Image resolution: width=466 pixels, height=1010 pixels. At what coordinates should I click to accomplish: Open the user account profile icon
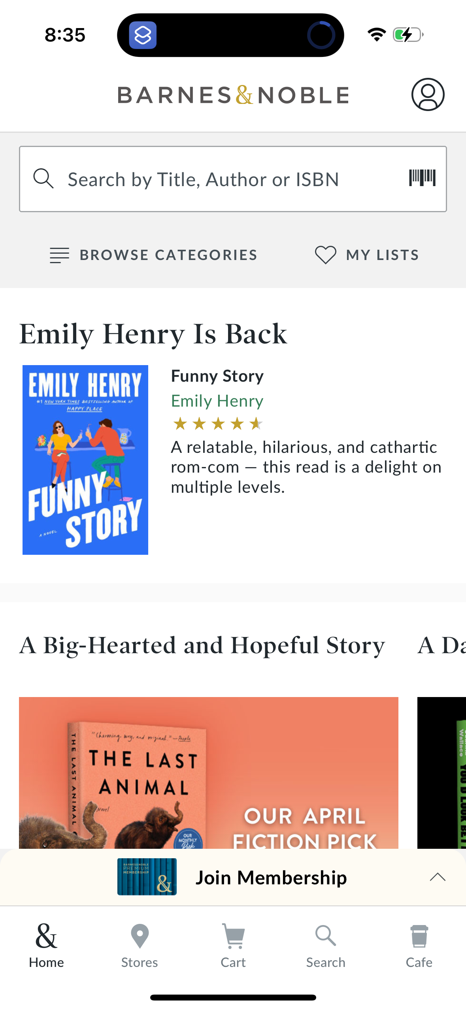pyautogui.click(x=428, y=95)
